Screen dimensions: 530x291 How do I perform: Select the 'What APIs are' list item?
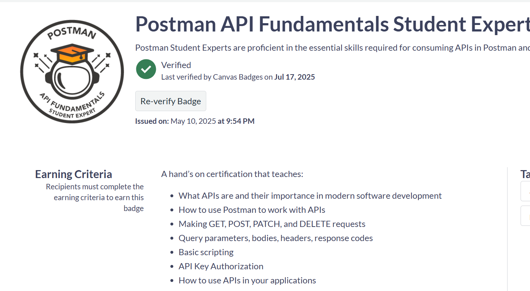click(310, 196)
